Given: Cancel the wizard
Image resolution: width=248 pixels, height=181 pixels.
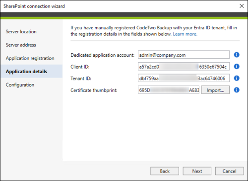Looking at the screenshot, I should click(229, 171).
